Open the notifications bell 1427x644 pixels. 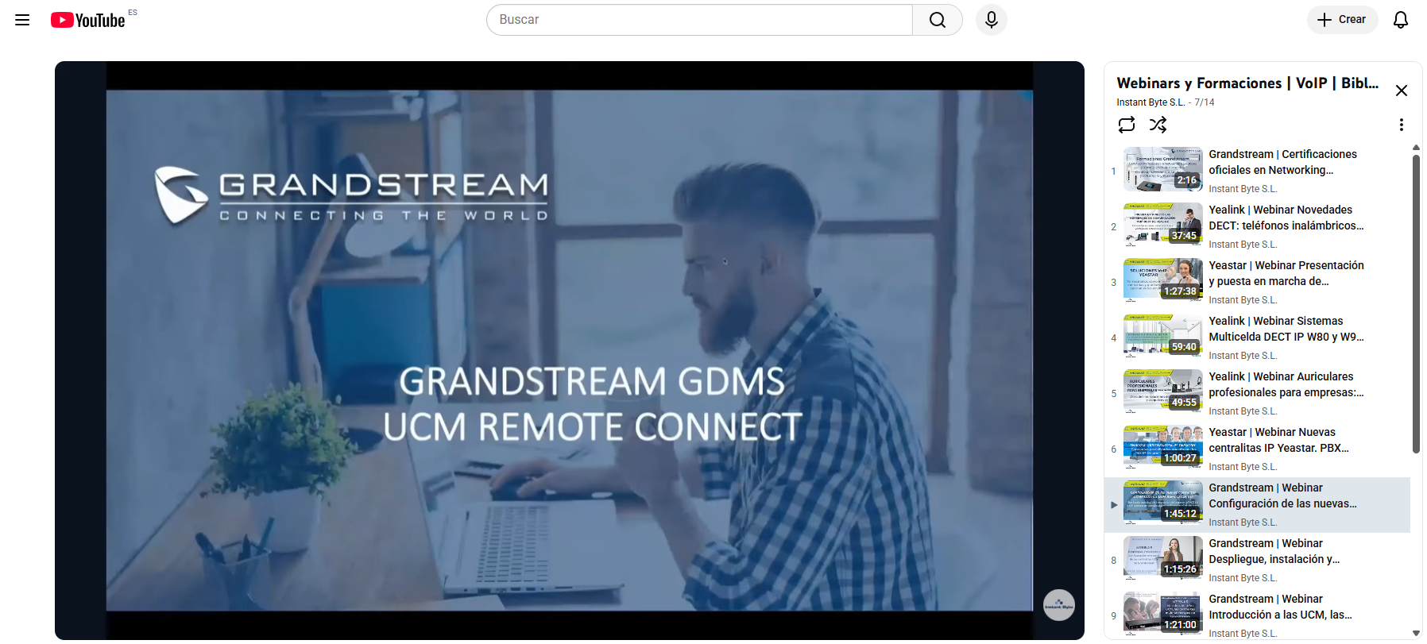tap(1400, 20)
